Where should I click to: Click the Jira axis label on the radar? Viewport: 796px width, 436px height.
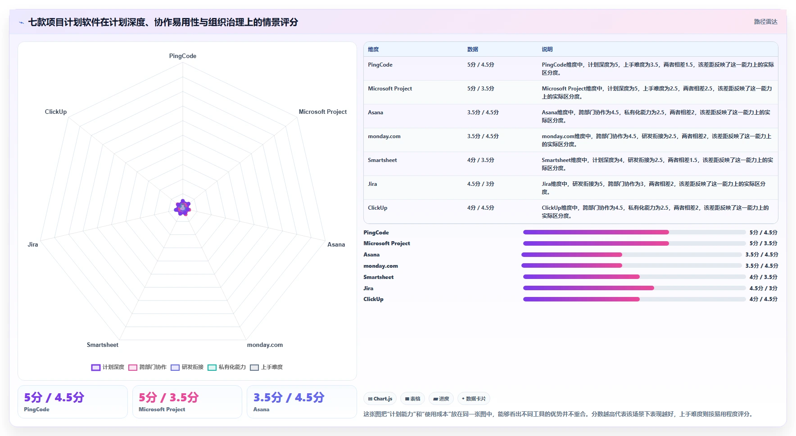coord(33,245)
